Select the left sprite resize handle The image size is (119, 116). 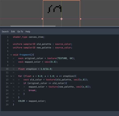click(x=42, y=19)
